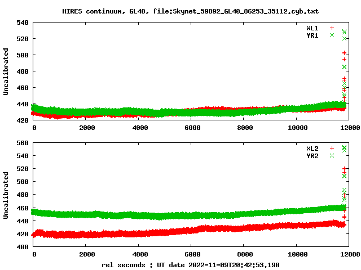The image size is (361, 270).
Task: Click the 400 tick label on bottom plot
Action: point(23,247)
